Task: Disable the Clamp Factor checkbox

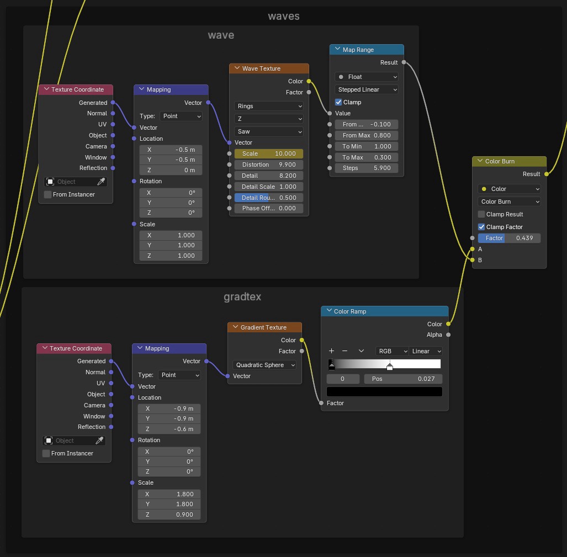Action: pyautogui.click(x=481, y=227)
